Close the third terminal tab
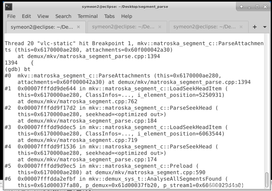This screenshot has width=272, height=191. [241, 27]
